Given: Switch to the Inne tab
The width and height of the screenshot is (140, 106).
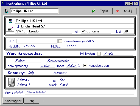Looking at the screenshot, I should (32, 101).
